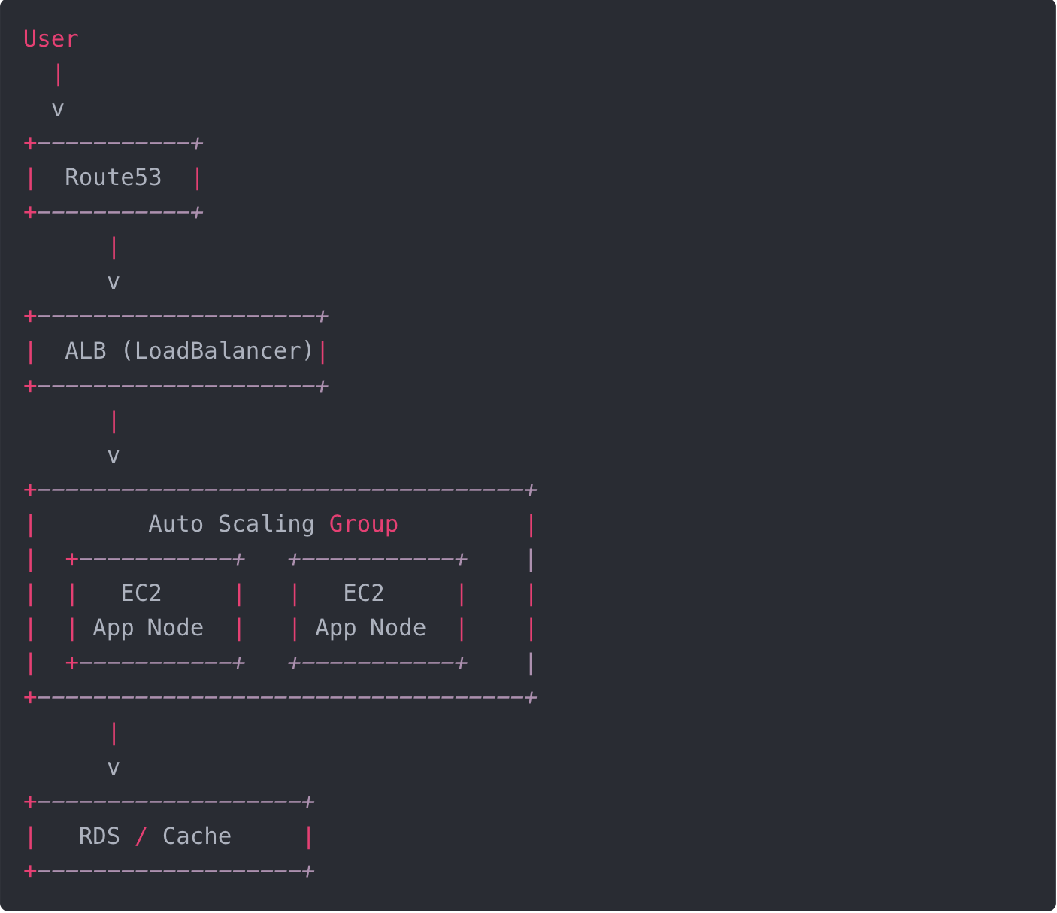Click the pink pipe connector below Route53 box
Viewport: 1057px width, 913px height.
[114, 247]
